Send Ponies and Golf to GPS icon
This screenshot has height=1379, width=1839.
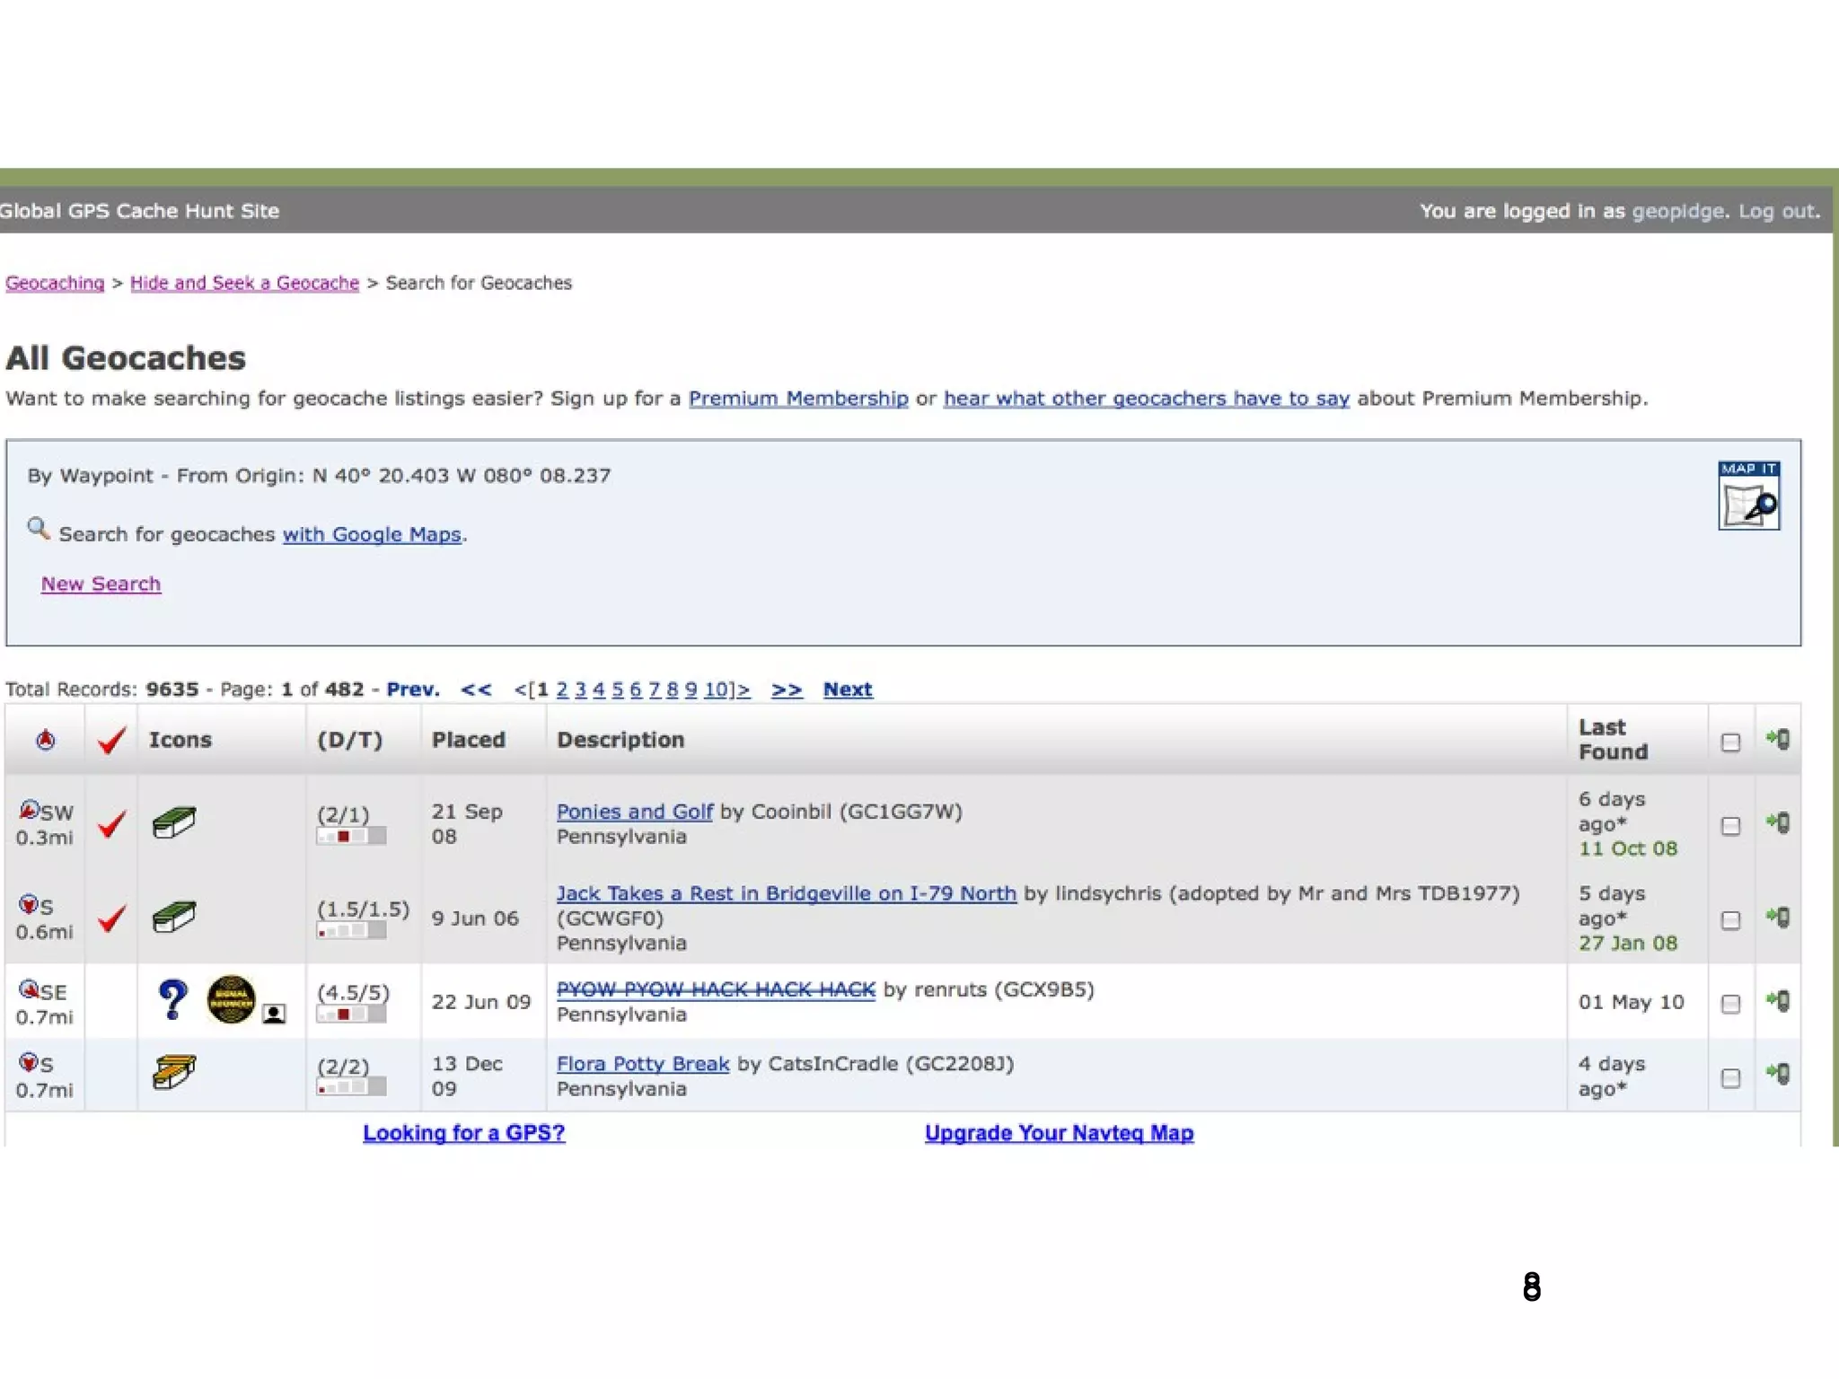pyautogui.click(x=1778, y=822)
